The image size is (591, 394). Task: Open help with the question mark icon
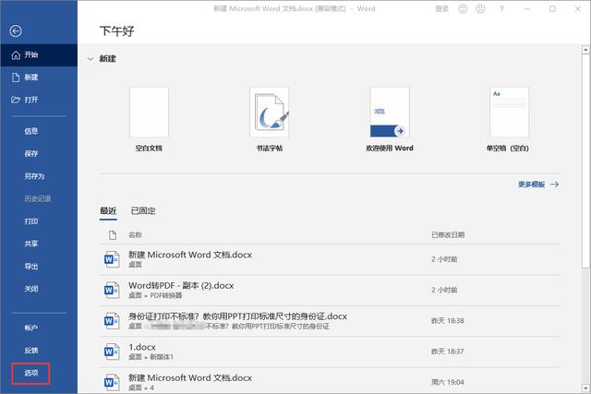point(501,9)
